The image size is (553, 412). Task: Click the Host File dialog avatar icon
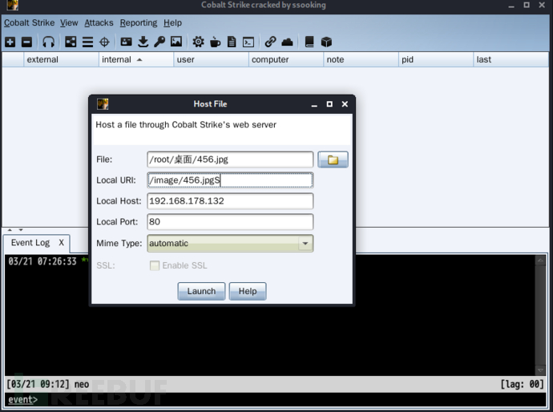point(103,104)
